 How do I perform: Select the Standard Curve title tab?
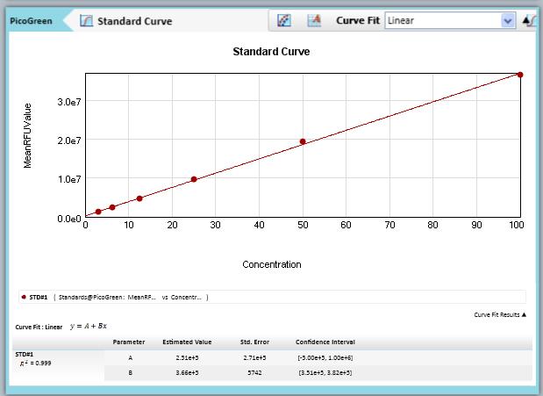coord(133,20)
